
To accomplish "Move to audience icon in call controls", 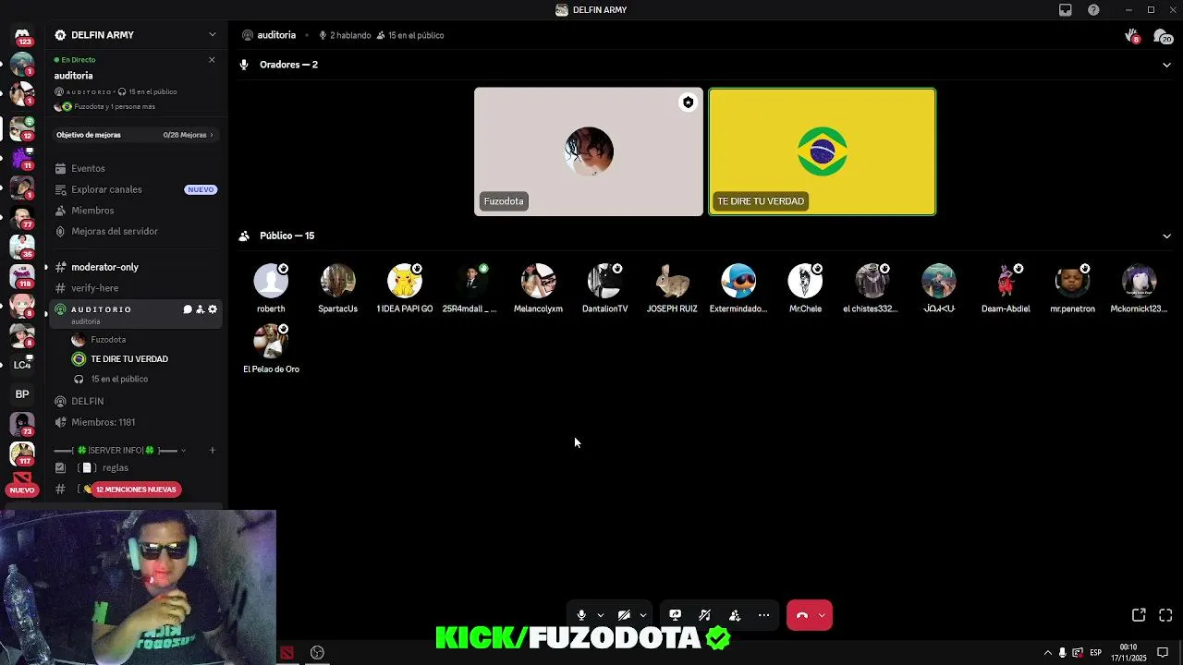I will pyautogui.click(x=735, y=615).
